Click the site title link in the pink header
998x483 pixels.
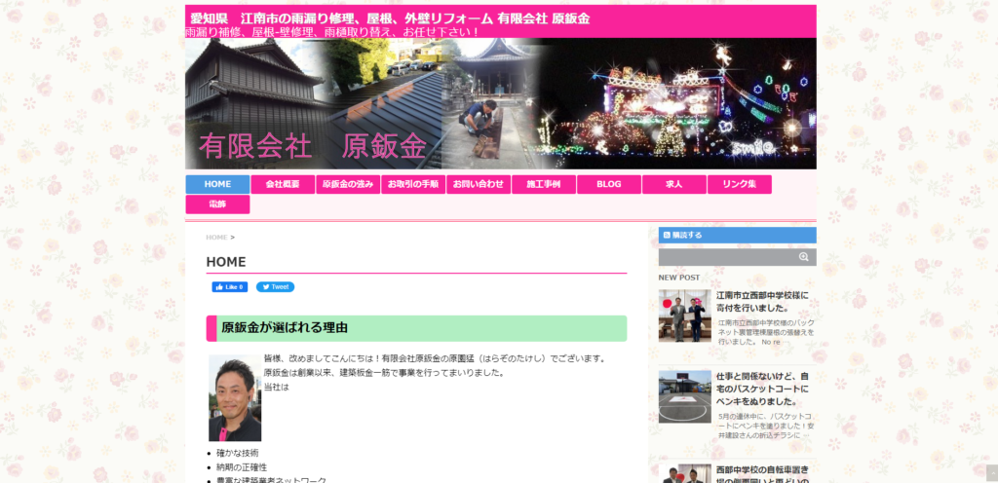(x=390, y=19)
